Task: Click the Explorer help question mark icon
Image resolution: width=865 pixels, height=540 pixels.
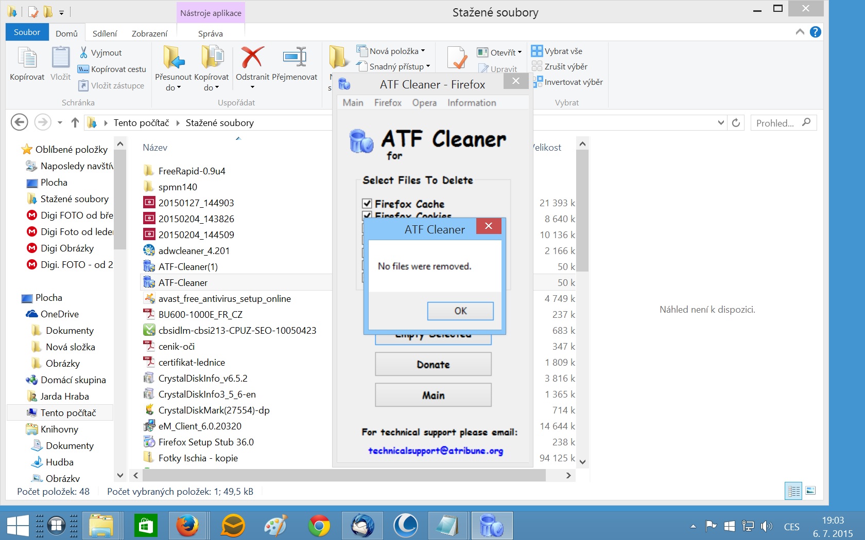Action: (x=815, y=32)
